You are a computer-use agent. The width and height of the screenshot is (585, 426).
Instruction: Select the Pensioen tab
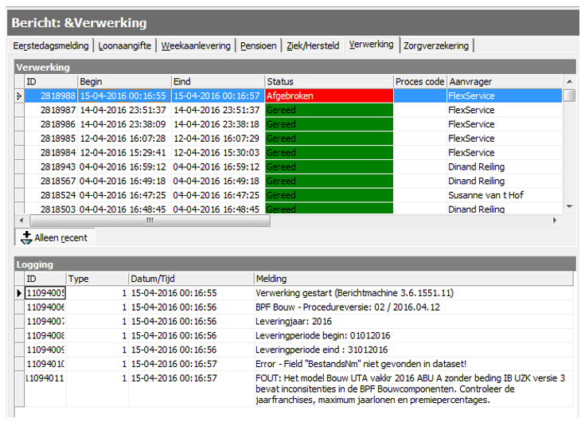[259, 46]
